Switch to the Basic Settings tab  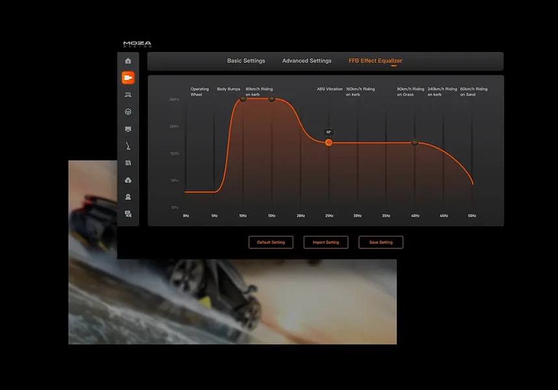click(246, 61)
